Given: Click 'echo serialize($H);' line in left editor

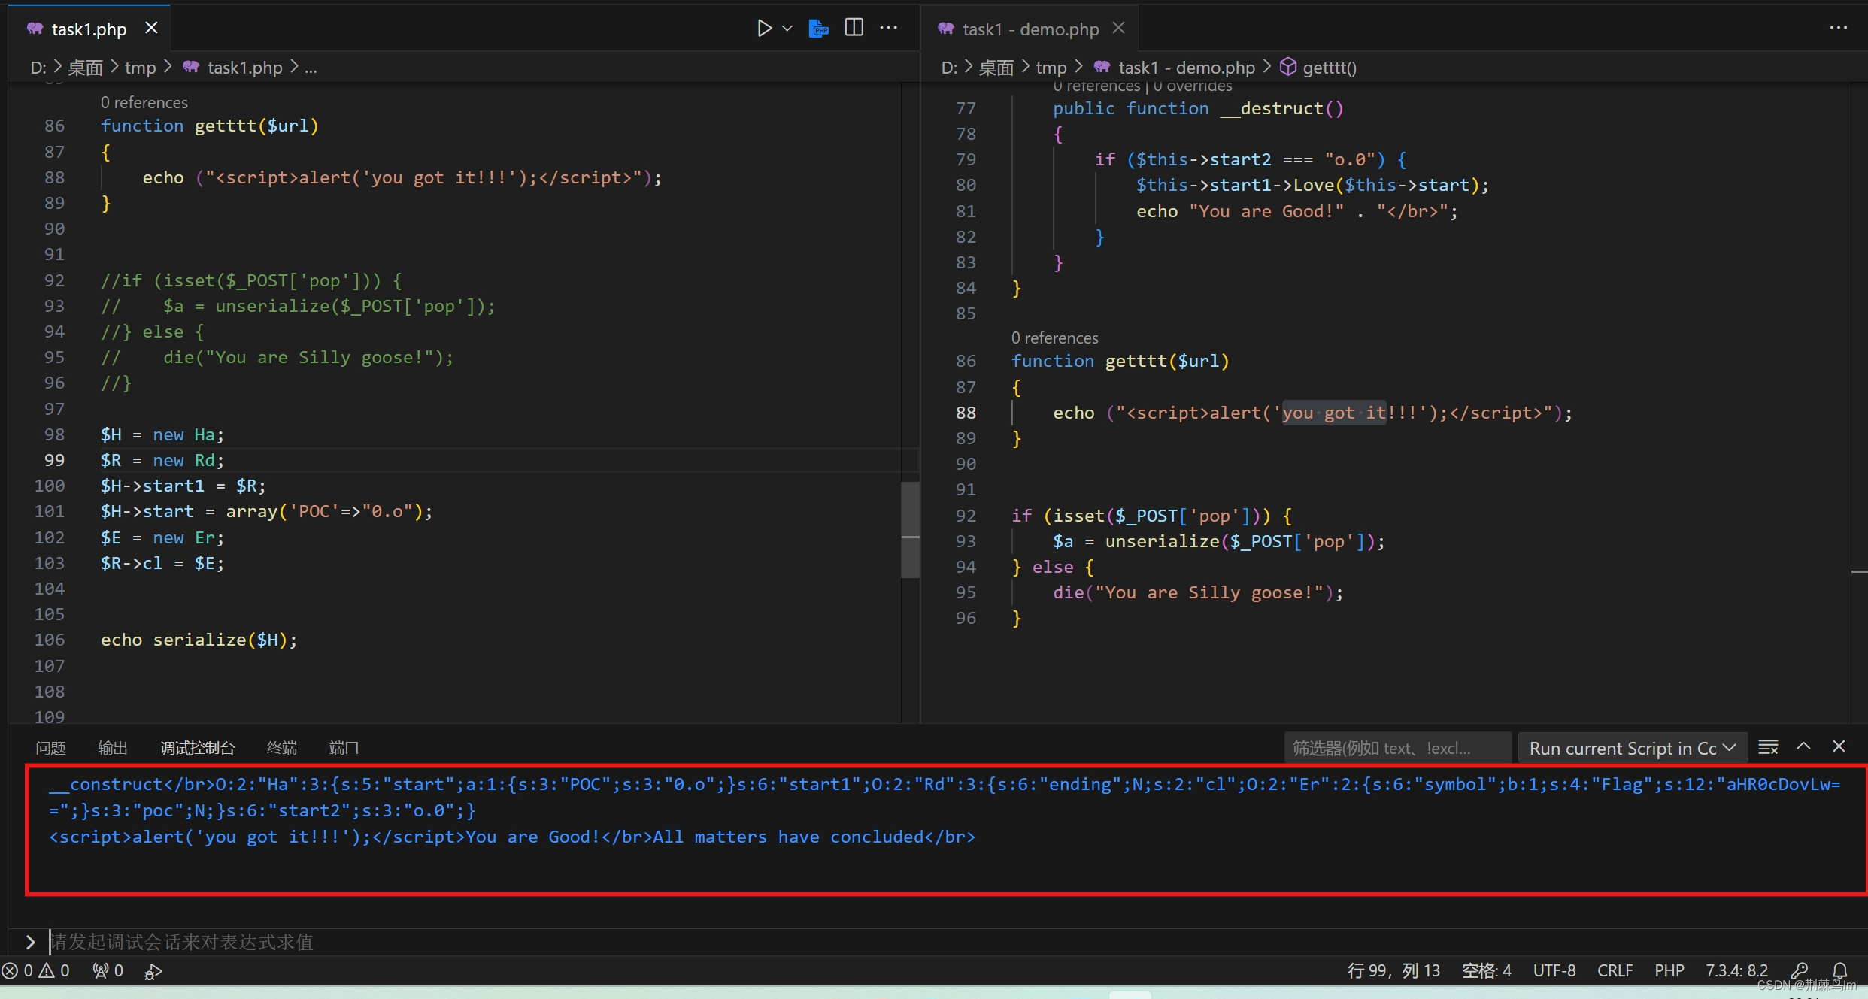Looking at the screenshot, I should point(199,640).
